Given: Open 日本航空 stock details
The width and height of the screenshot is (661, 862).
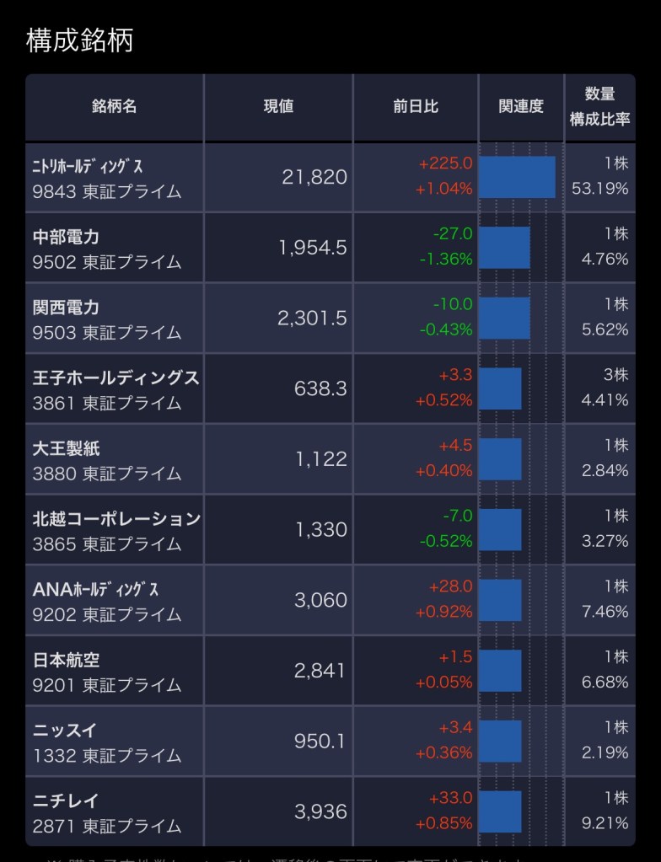Looking at the screenshot, I should pos(67,660).
